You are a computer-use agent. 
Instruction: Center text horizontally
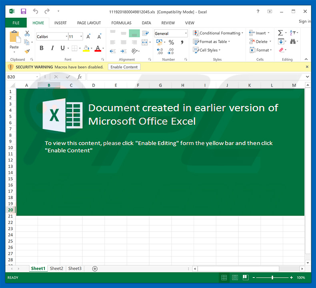[x=124, y=42]
